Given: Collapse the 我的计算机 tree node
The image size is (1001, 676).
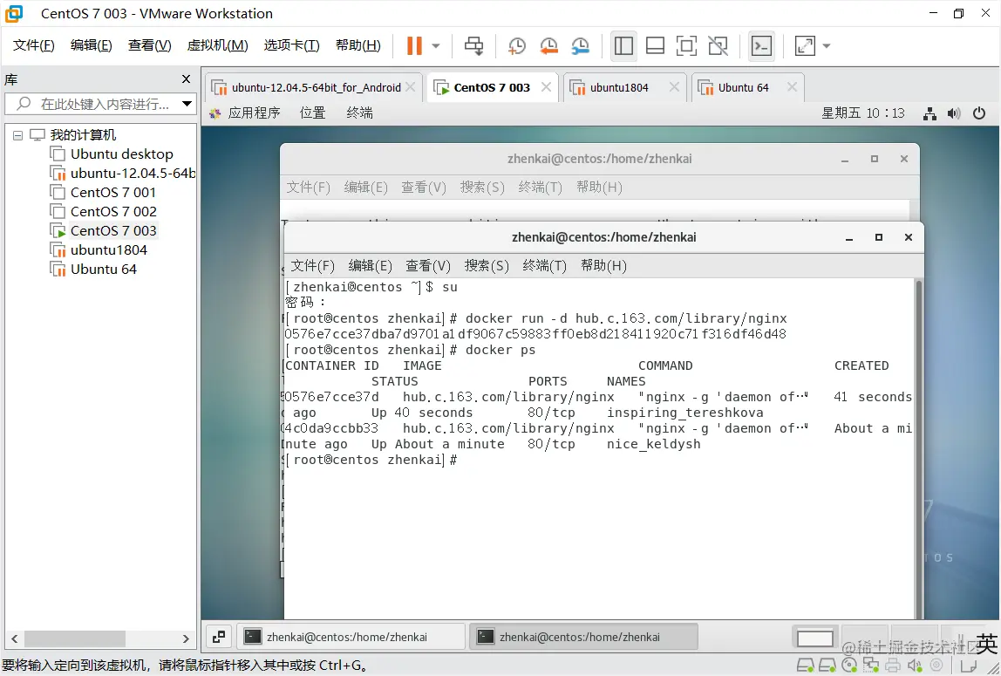Looking at the screenshot, I should [17, 135].
